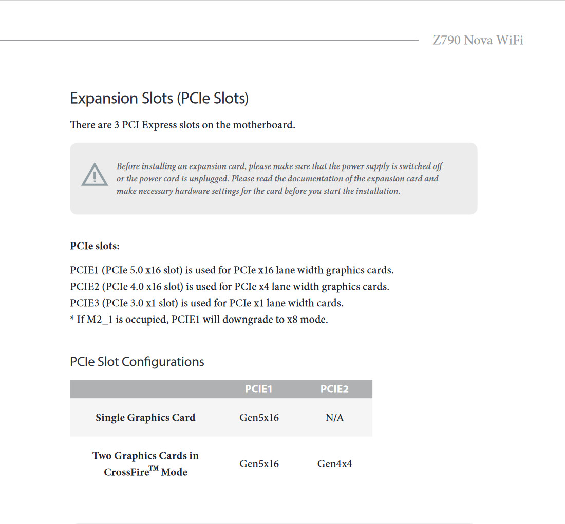Click the Expansion Slots (PCIe Slots) heading
The image size is (565, 524).
(159, 99)
